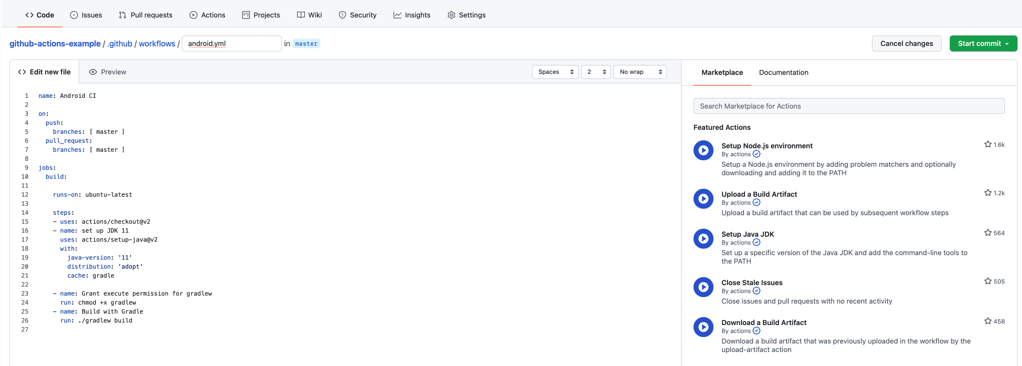Click the Search Marketplace for Actions field

[848, 106]
